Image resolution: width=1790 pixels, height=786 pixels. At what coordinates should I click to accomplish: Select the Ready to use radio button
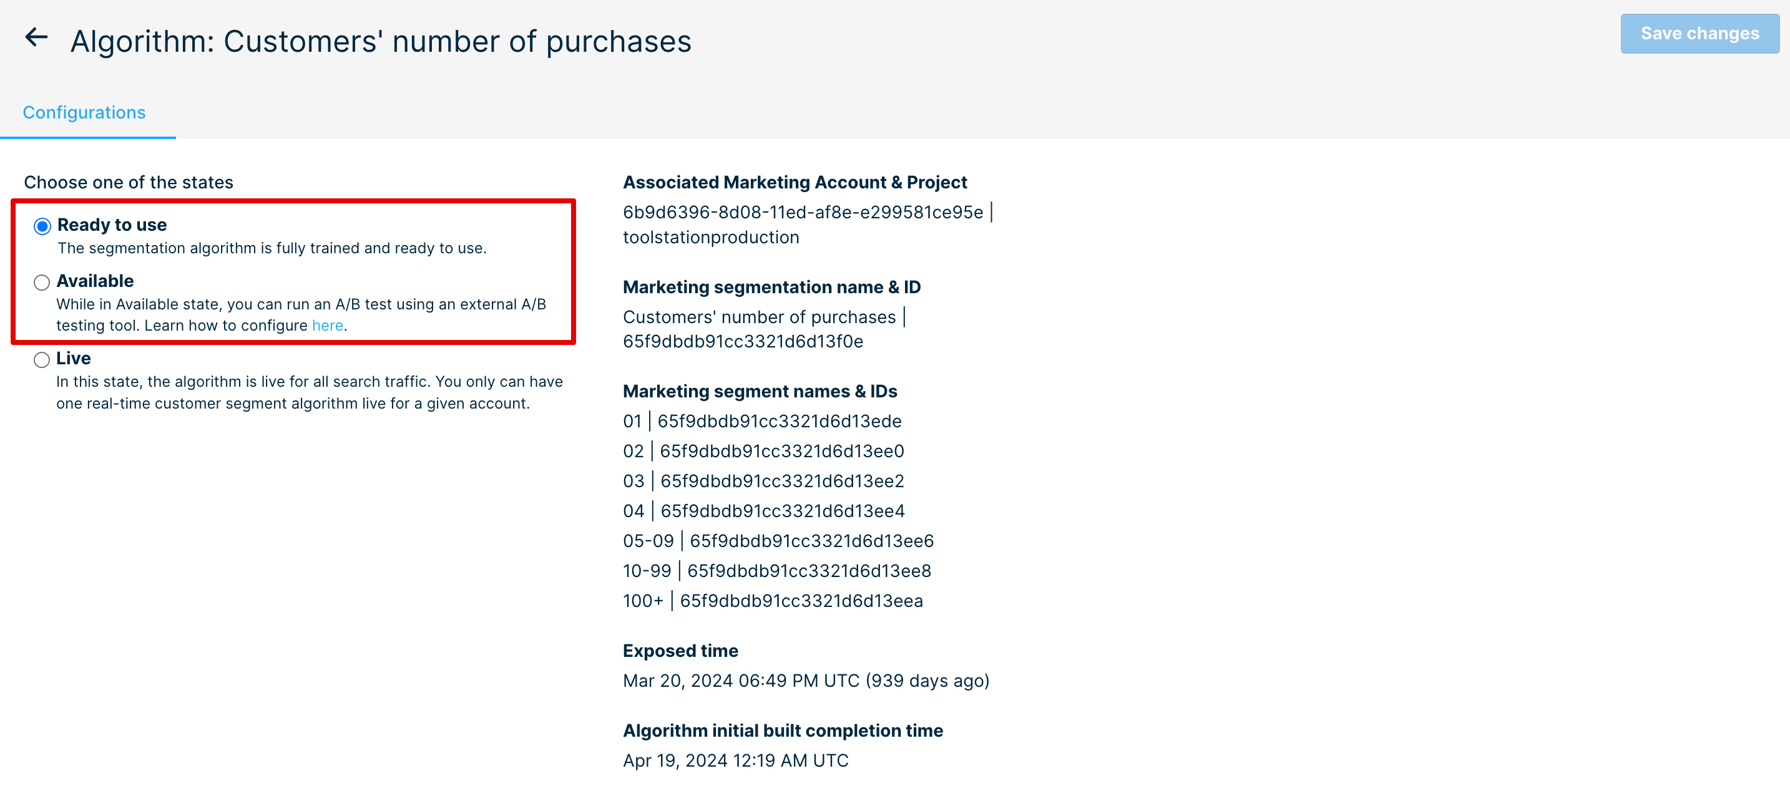click(42, 226)
